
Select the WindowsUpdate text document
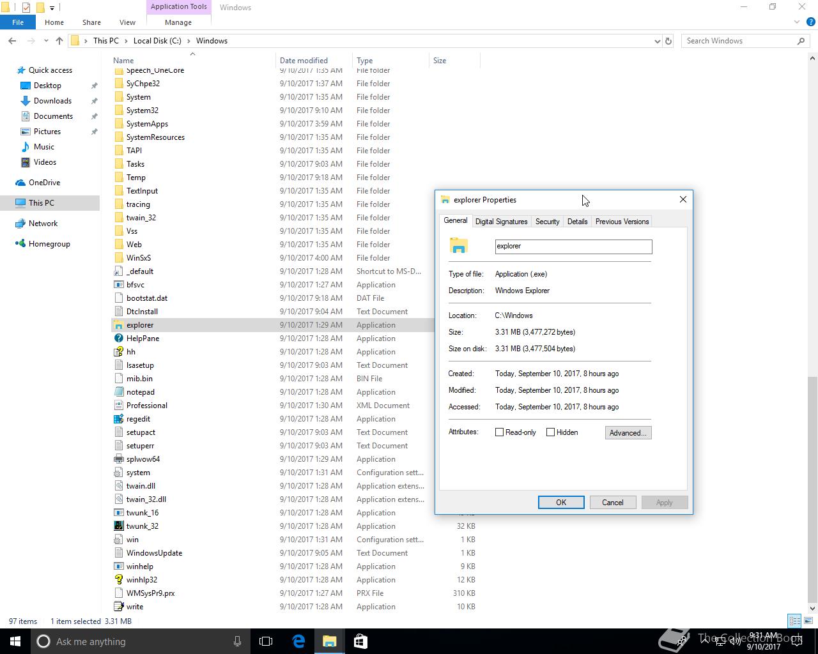154,553
